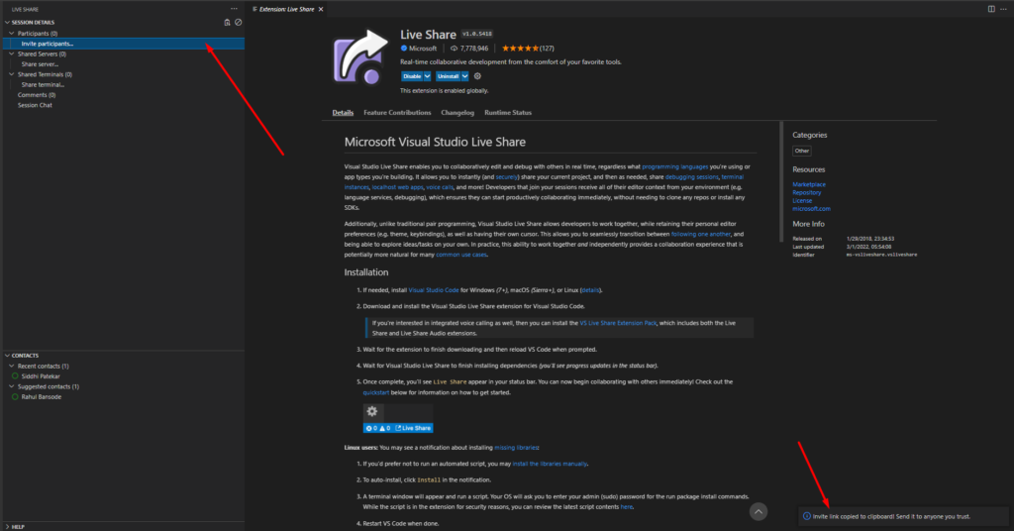Click Rahul Bansode status circle icon

click(x=15, y=396)
